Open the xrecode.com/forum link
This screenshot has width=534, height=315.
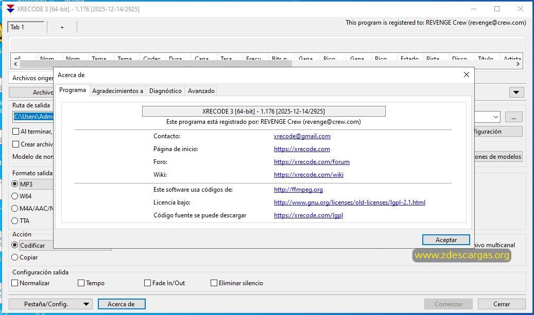click(x=312, y=162)
